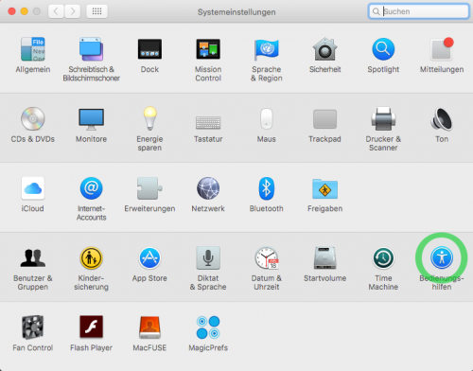Open Netzwerk preferences
Screen dimensions: 473x371
(x=208, y=188)
